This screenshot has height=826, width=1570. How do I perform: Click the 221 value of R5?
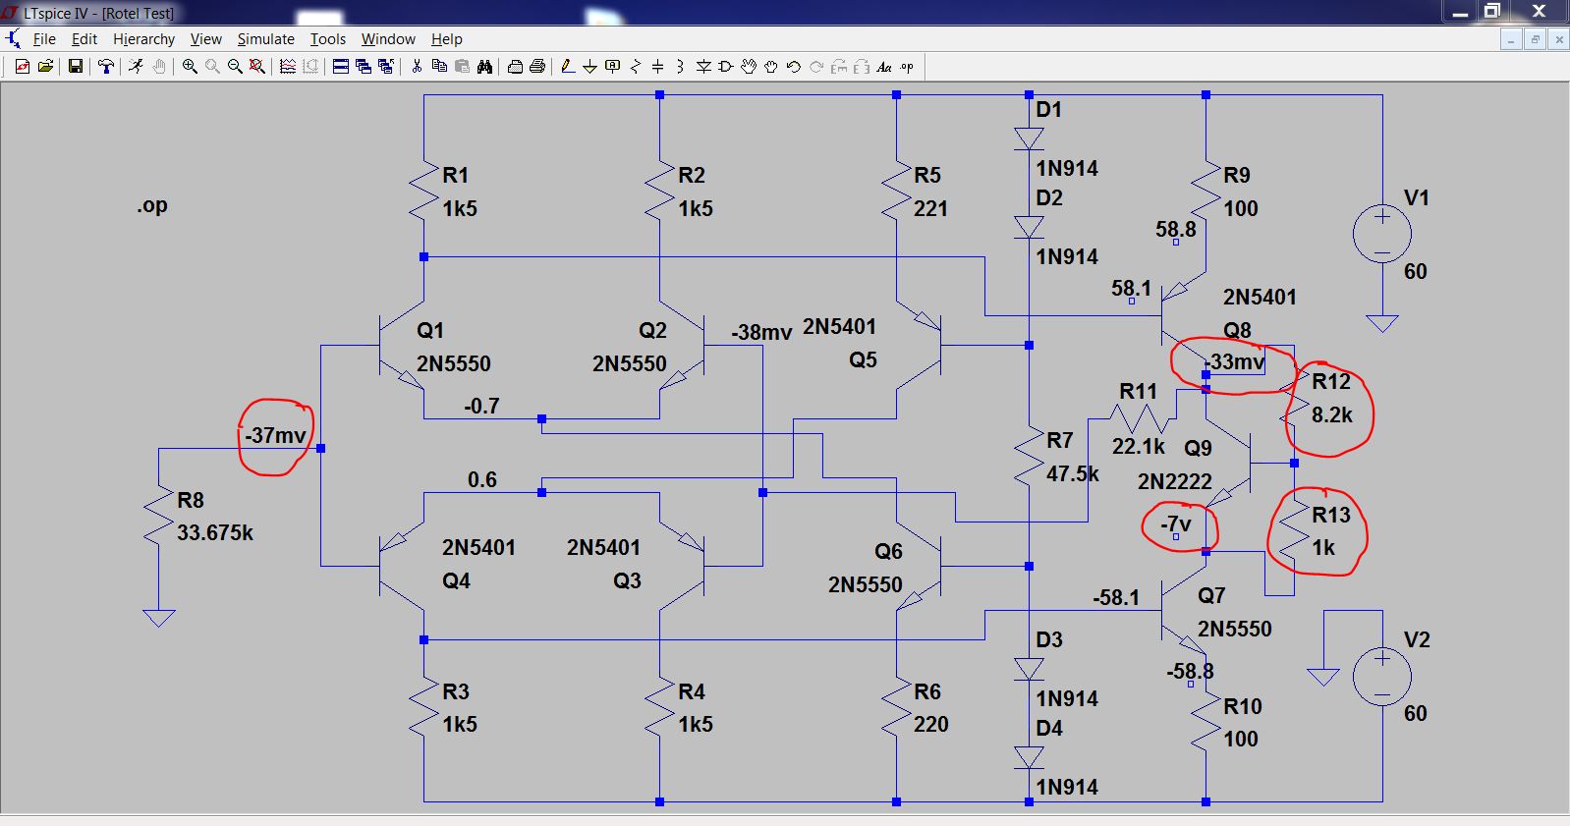tap(930, 208)
